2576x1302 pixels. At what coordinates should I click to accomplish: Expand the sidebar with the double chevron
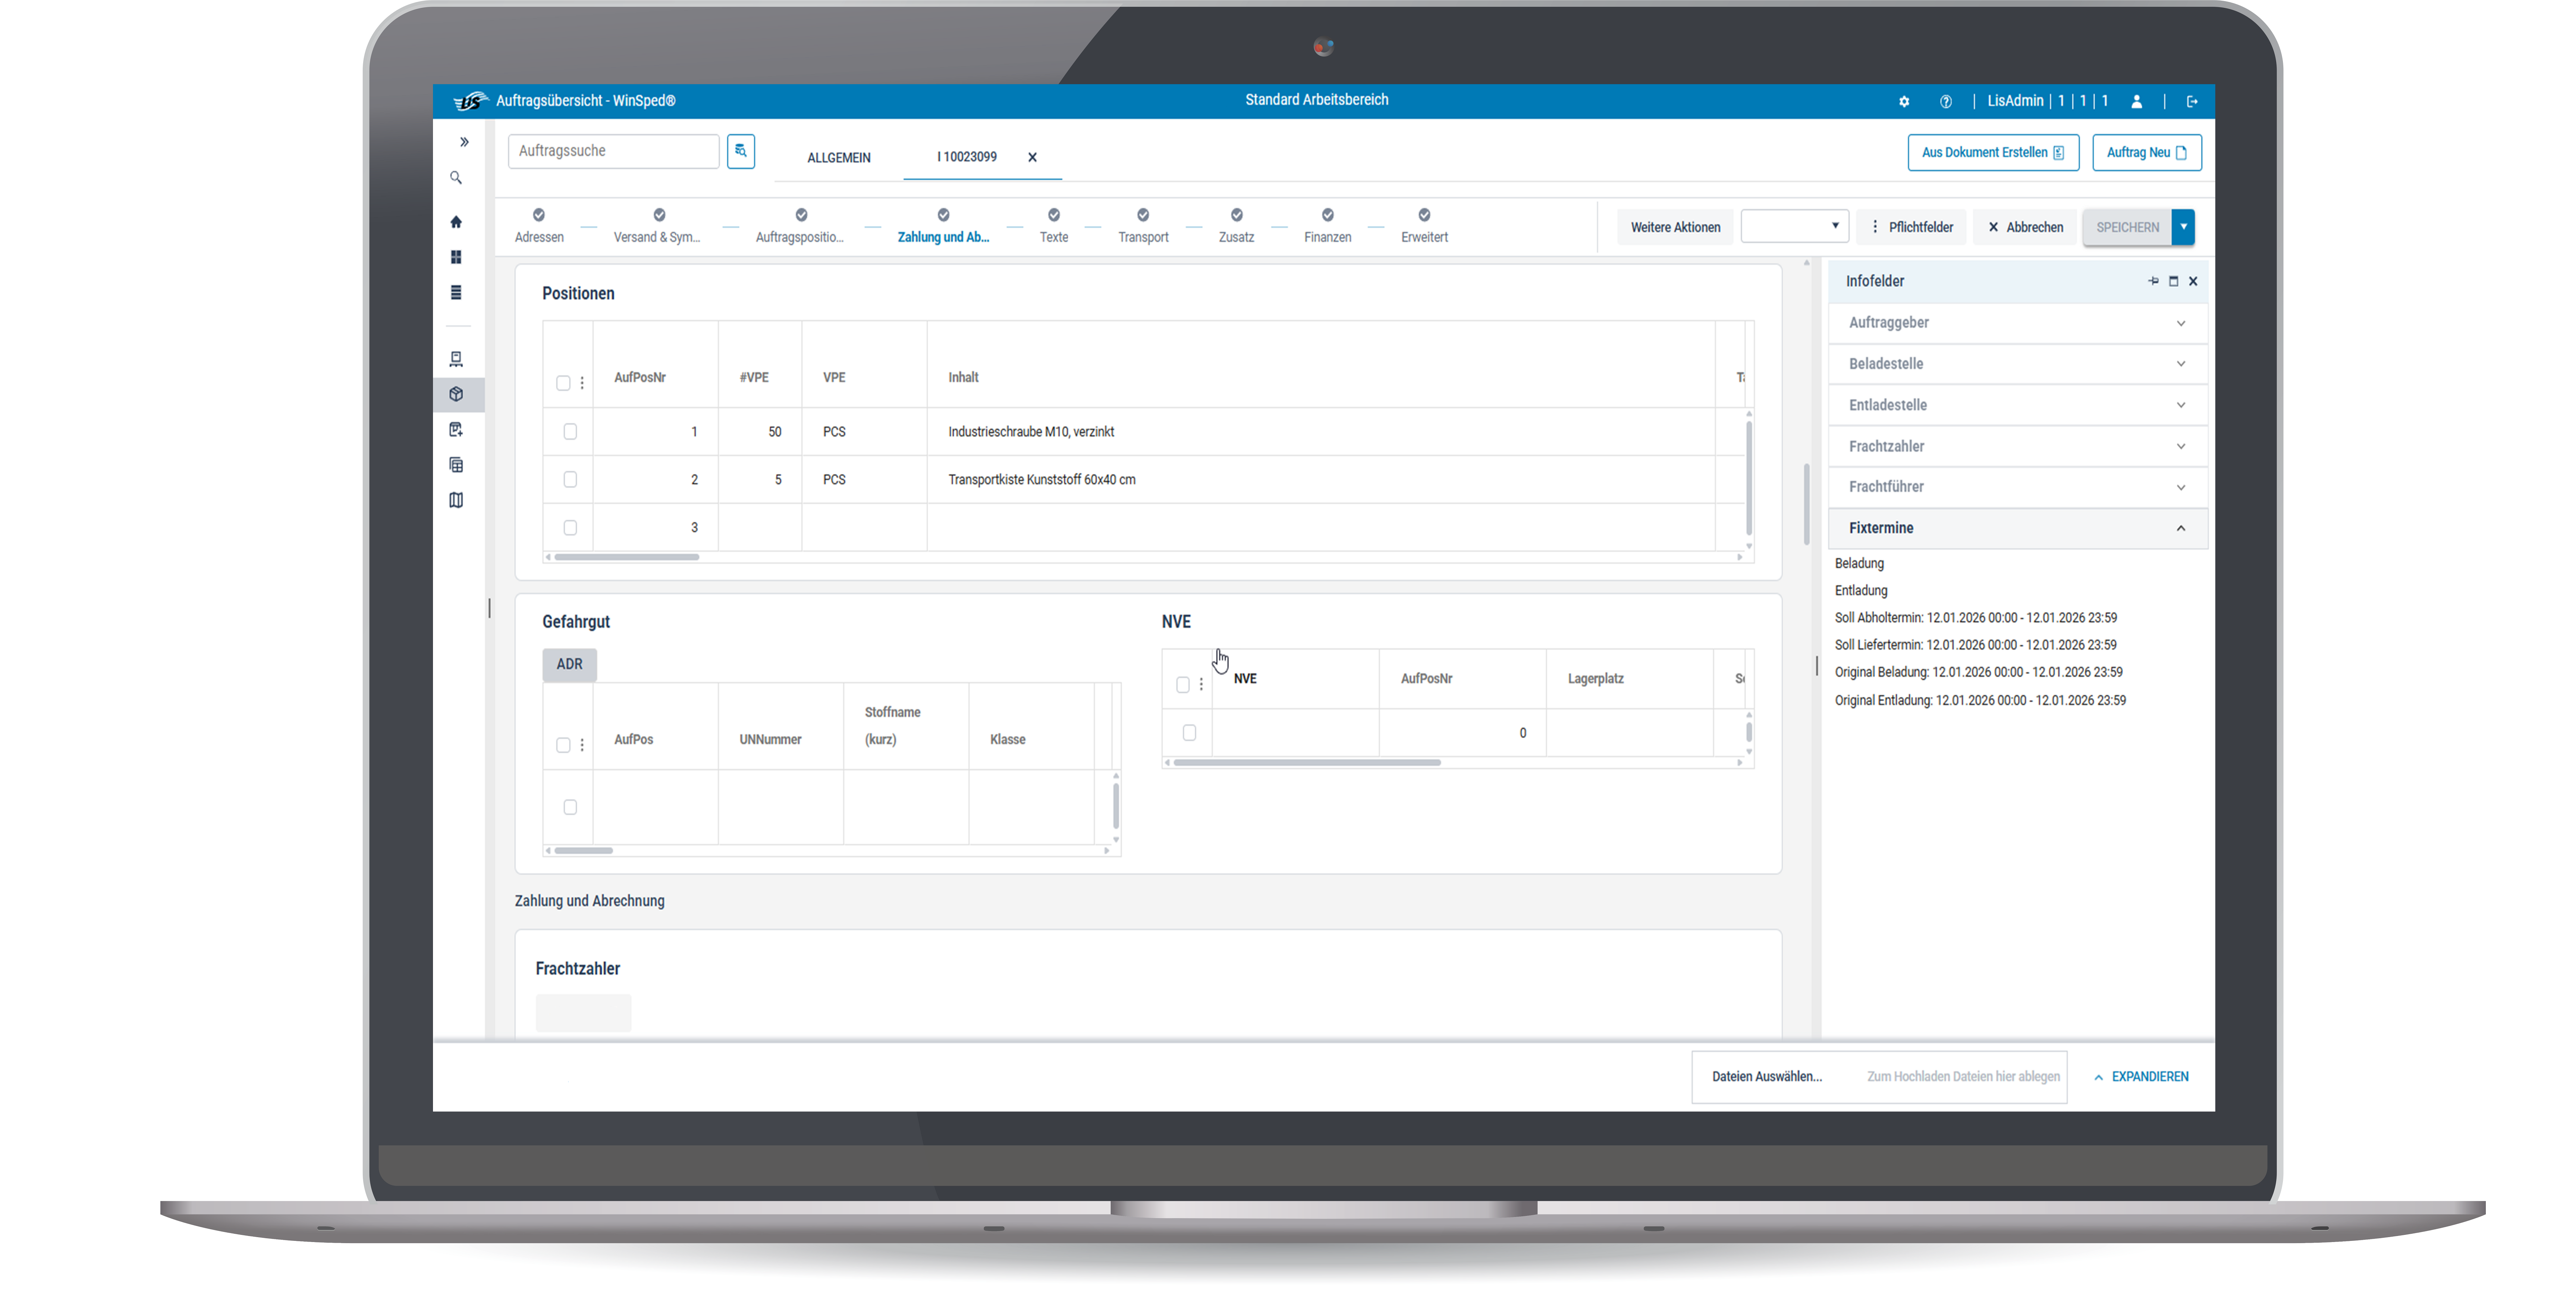pos(464,142)
